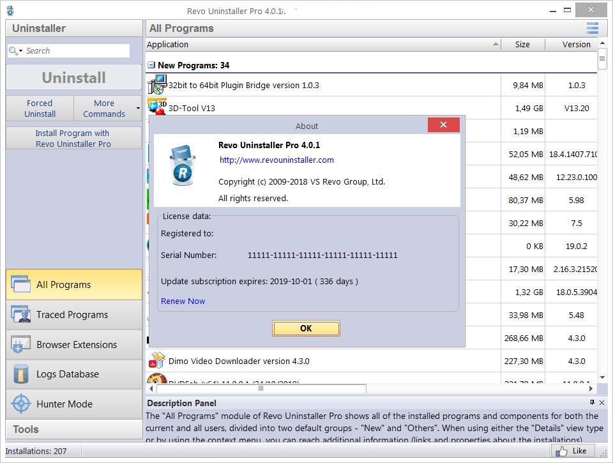Viewport: 613px width, 463px height.
Task: Sort by Application column header
Action: click(x=323, y=45)
